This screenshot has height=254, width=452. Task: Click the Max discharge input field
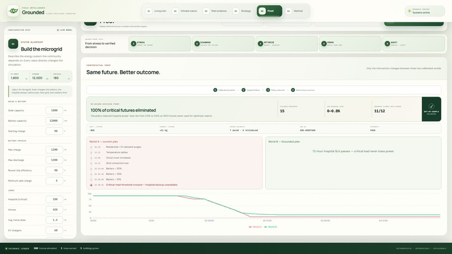tap(54, 160)
